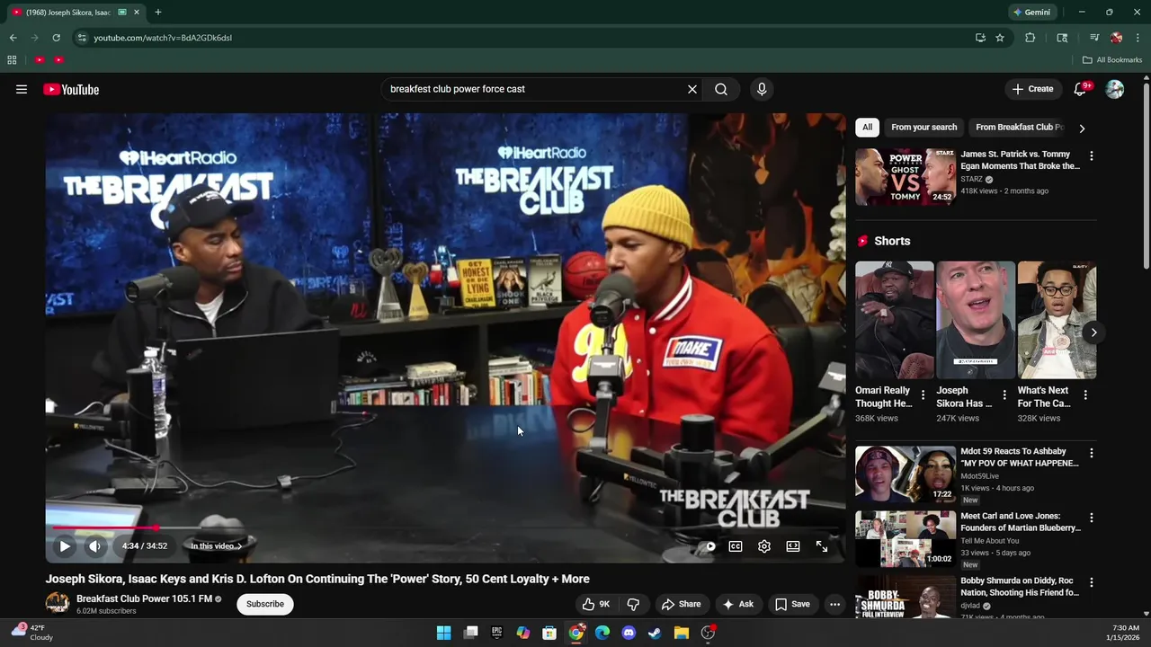This screenshot has width=1151, height=647.
Task: Open options for 'What's Next' short
Action: pos(1085,394)
